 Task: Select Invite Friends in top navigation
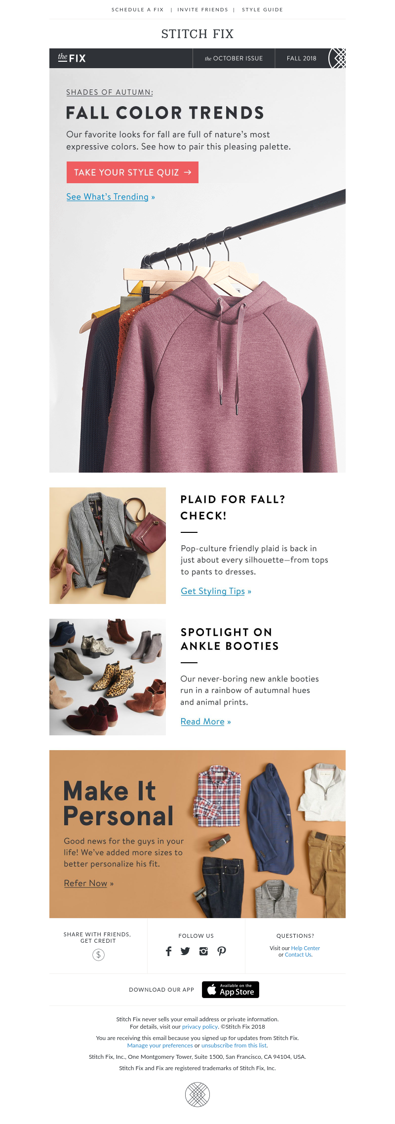[202, 10]
